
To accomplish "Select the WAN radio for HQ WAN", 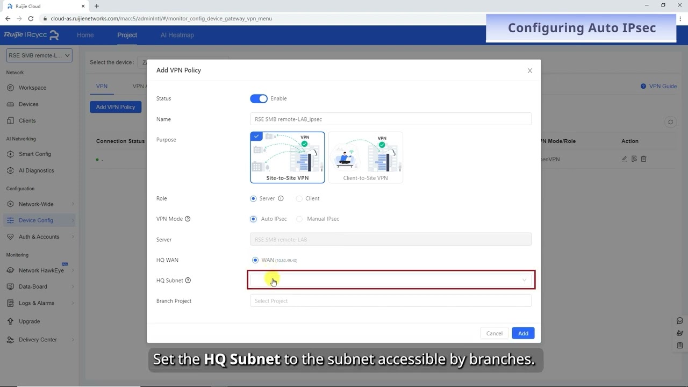I will (255, 260).
